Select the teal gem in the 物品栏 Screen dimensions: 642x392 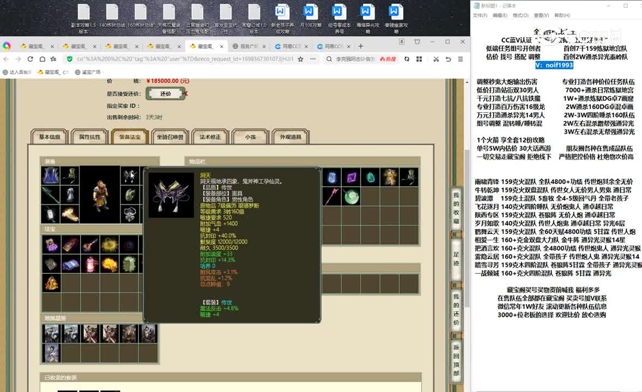tap(371, 177)
